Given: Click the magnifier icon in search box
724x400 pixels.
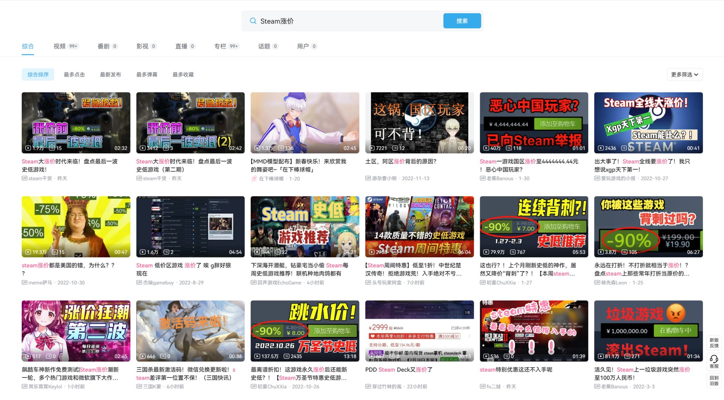Looking at the screenshot, I should pyautogui.click(x=253, y=21).
